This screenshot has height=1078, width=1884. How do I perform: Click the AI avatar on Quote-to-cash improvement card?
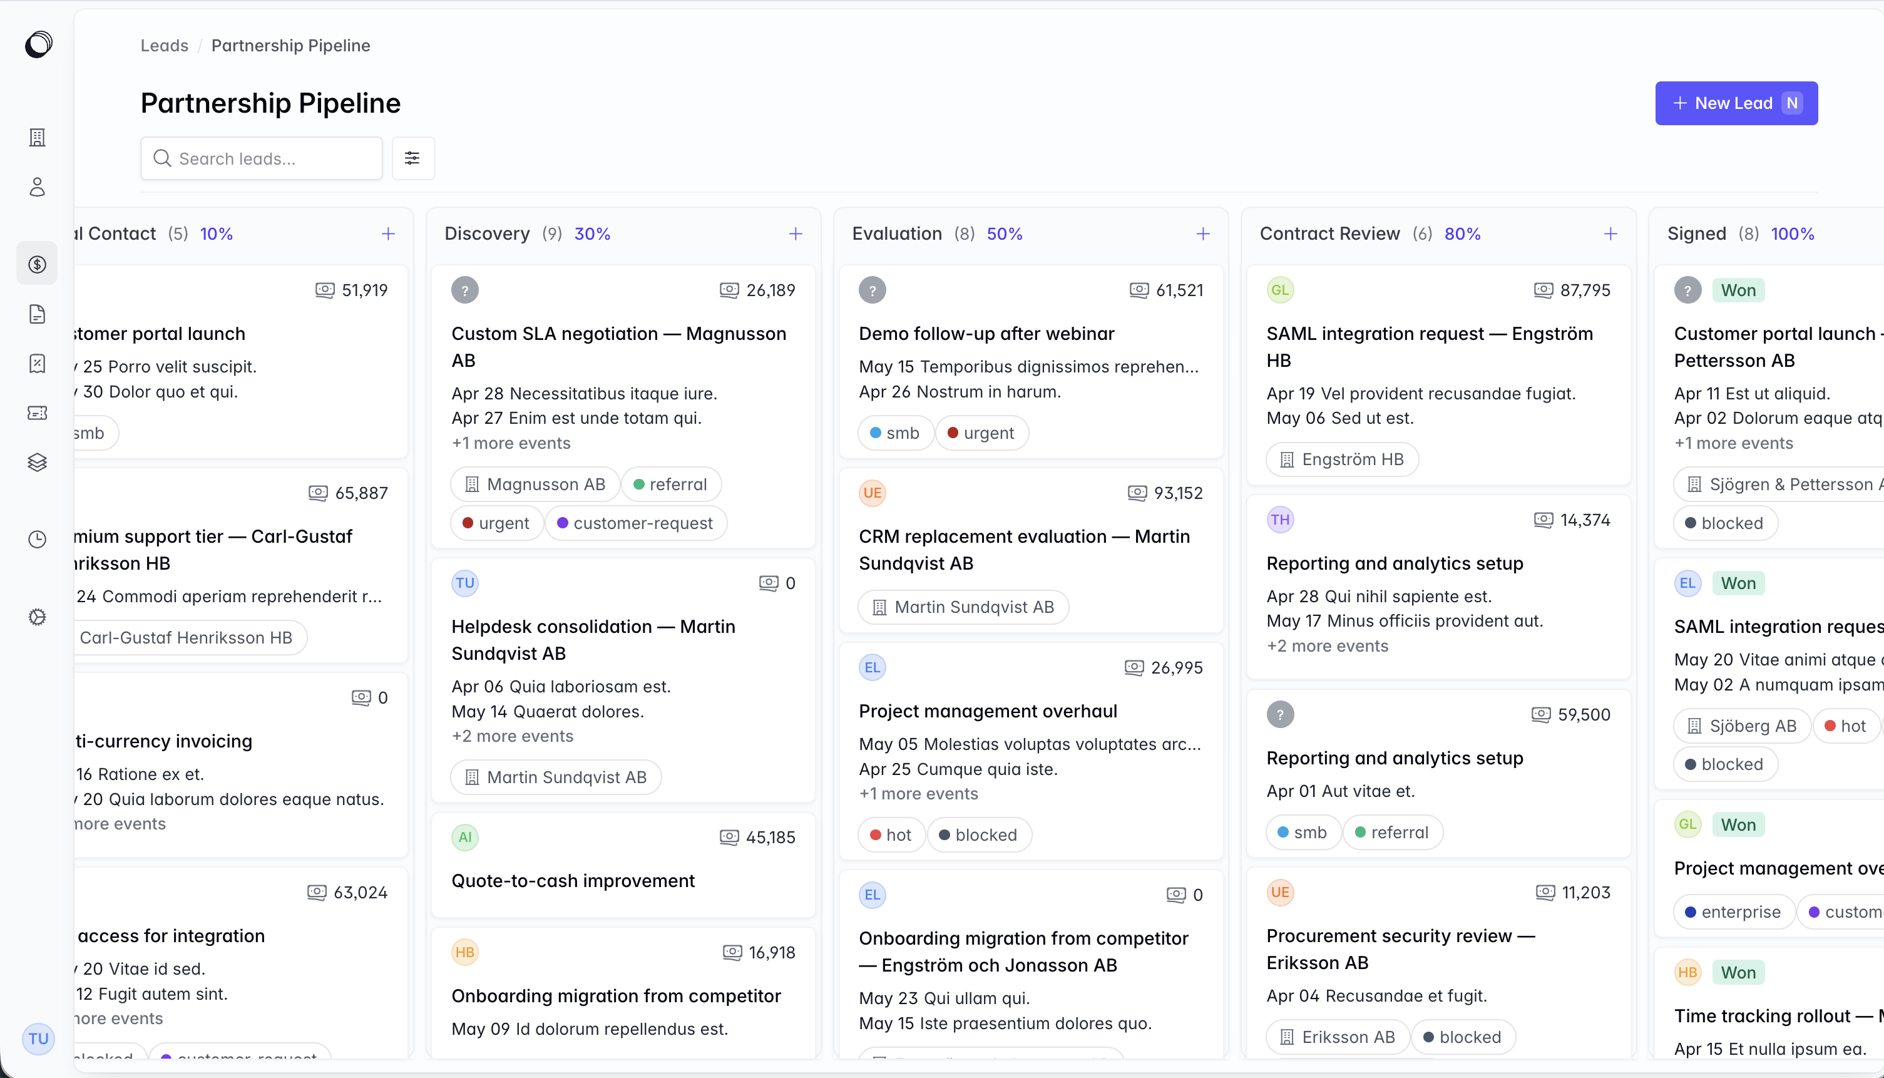pos(465,838)
